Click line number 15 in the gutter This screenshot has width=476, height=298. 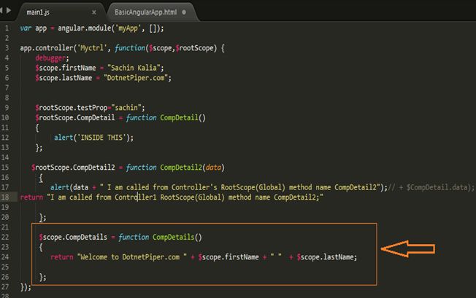[x=5, y=167]
